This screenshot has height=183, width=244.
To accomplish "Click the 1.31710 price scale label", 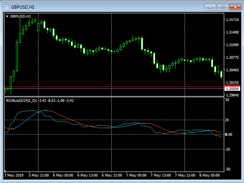I will [232, 20].
